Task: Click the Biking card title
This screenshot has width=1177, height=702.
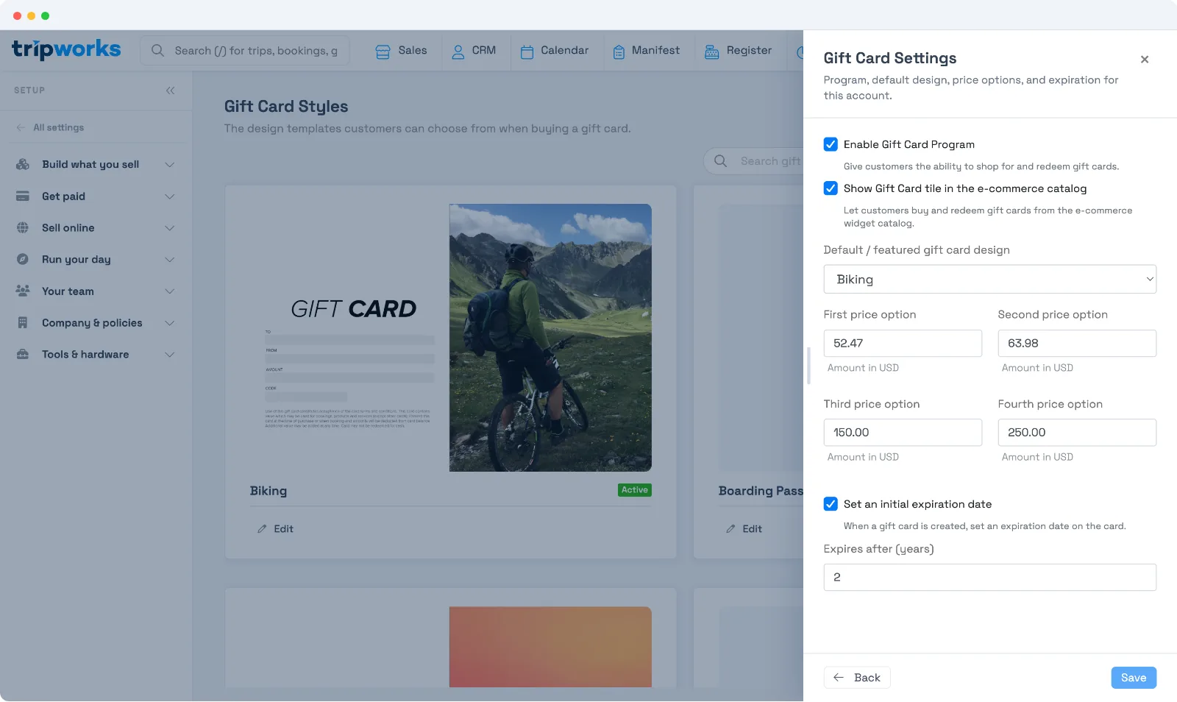Action: pos(269,491)
